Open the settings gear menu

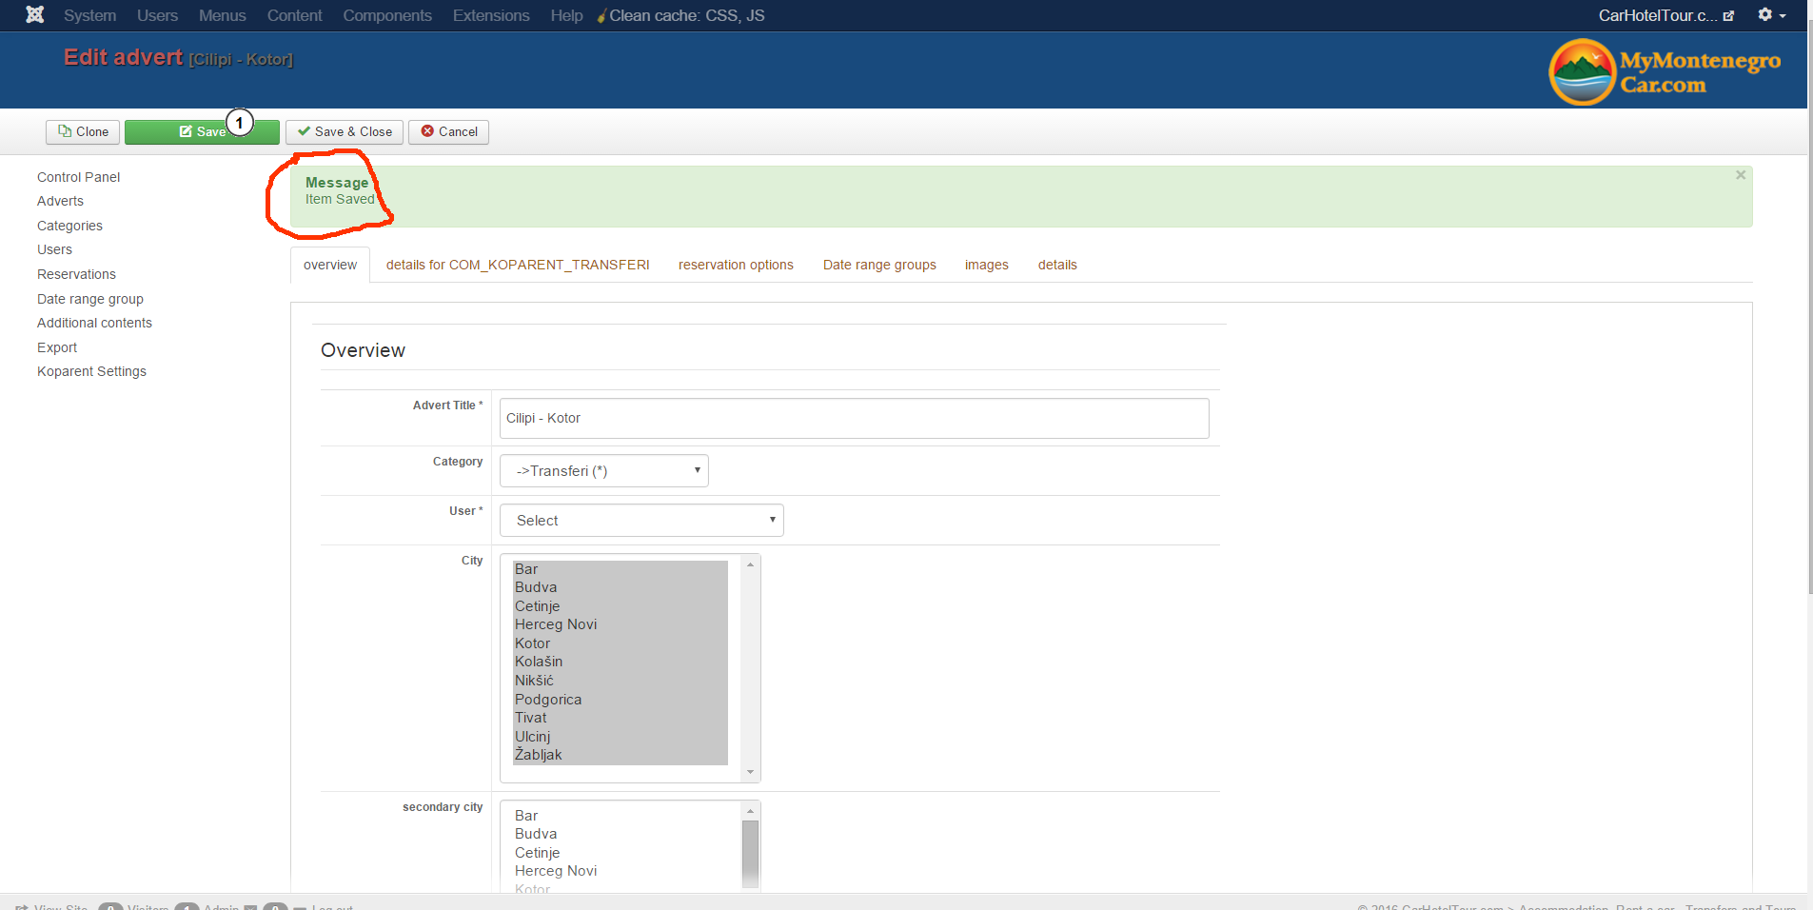coord(1770,15)
